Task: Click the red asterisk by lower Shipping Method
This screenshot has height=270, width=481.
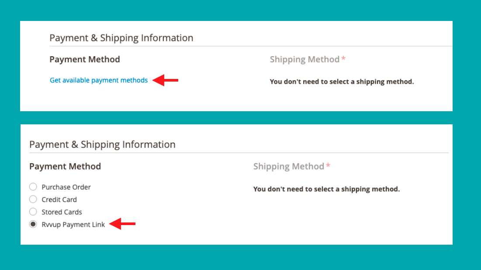Action: (x=328, y=166)
